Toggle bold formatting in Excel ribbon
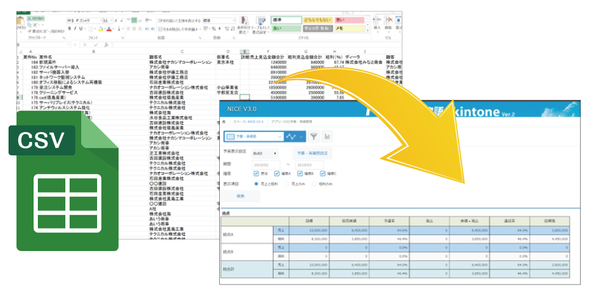The height and width of the screenshot is (301, 599). tap(70, 29)
